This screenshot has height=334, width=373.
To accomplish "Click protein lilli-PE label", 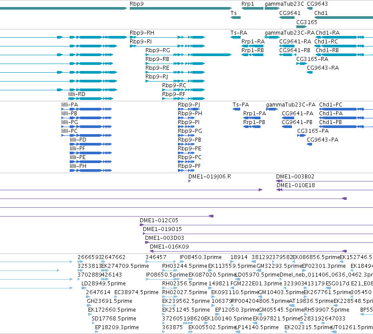I will point(78,157).
